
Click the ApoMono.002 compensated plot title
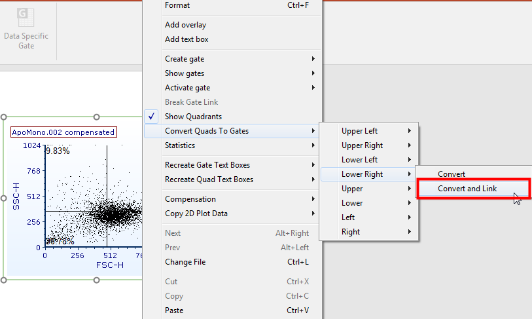click(63, 132)
